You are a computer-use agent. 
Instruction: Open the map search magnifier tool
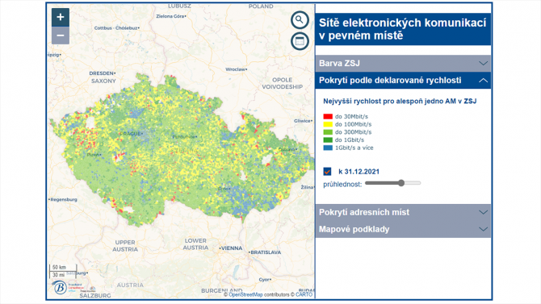point(300,20)
